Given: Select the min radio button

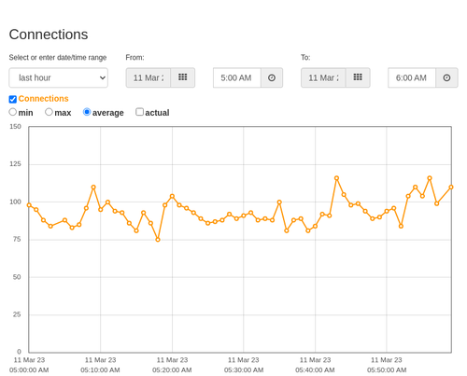Looking at the screenshot, I should click(13, 112).
